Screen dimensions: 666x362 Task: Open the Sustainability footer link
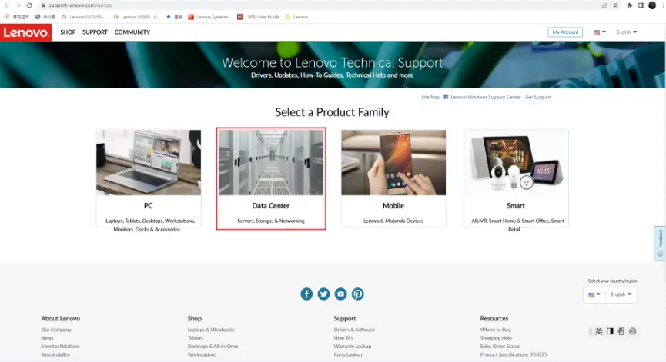click(55, 355)
